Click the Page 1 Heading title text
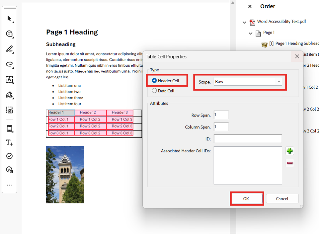The width and height of the screenshot is (319, 234). coord(72,32)
